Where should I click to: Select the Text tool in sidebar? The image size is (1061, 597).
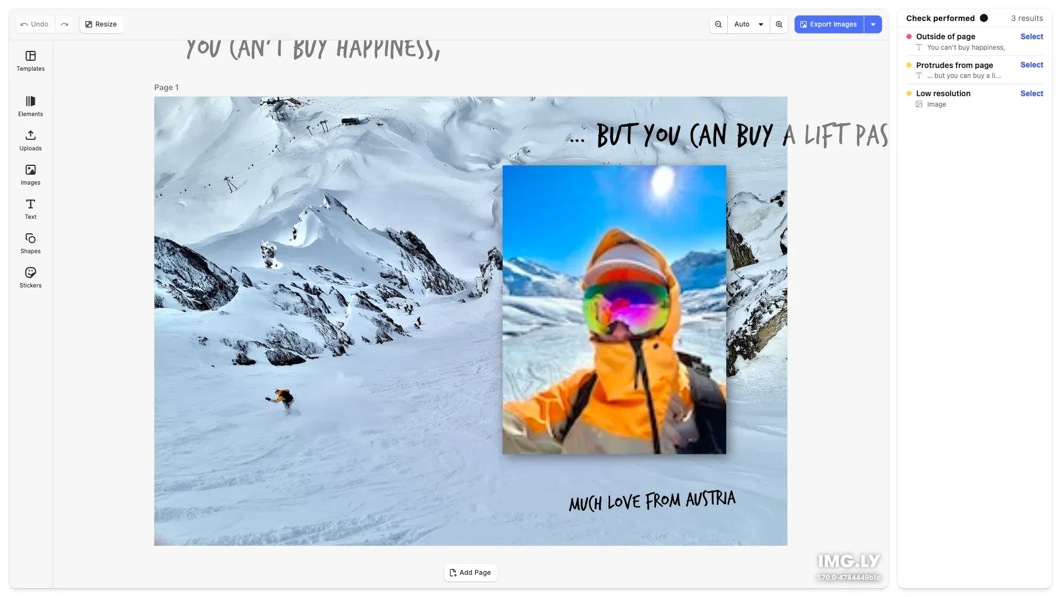click(x=30, y=209)
